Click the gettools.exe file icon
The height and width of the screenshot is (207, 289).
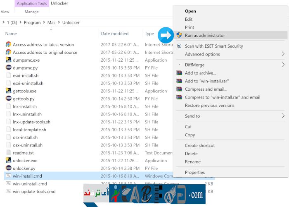point(8,91)
